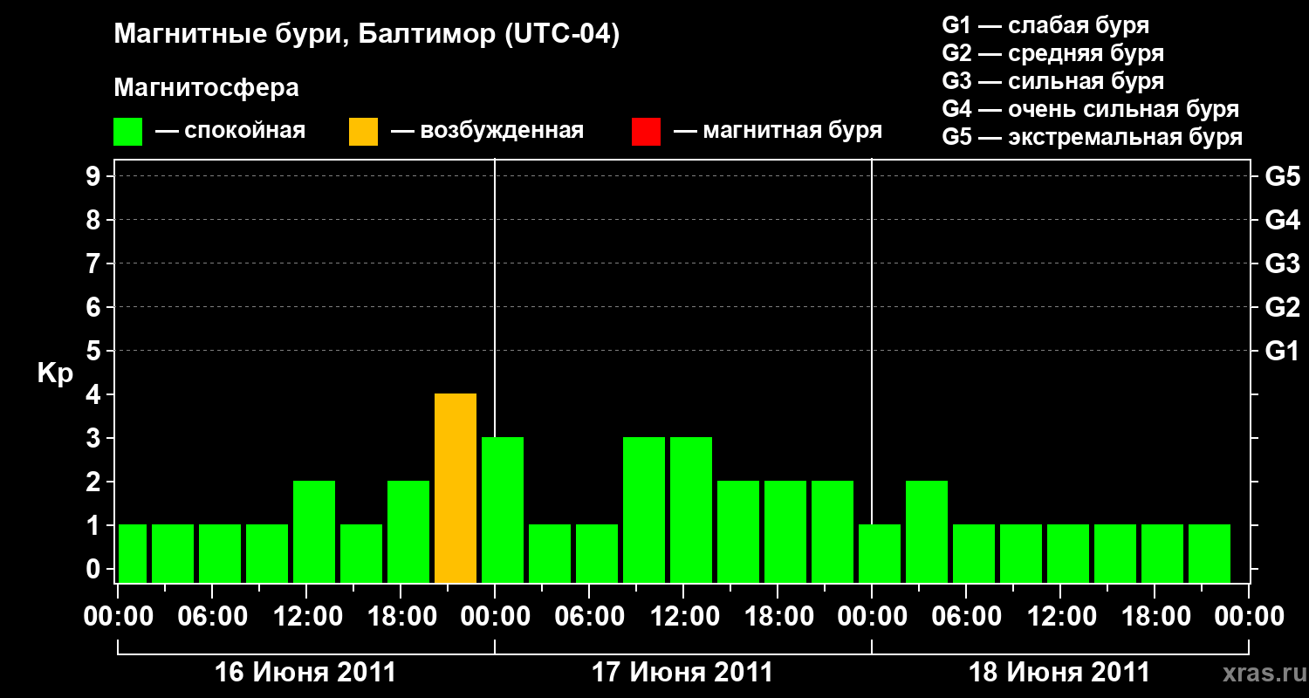Select the Kp 1 bar at 06:00 on 17 June
Viewport: 1309px width, 698px height.
pyautogui.click(x=597, y=554)
